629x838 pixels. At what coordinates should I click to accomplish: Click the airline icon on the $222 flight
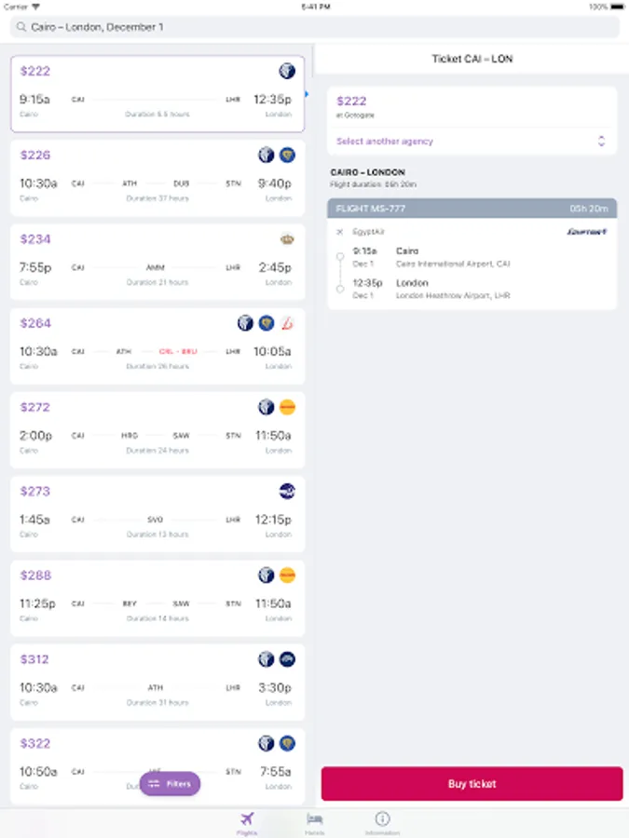coord(287,71)
